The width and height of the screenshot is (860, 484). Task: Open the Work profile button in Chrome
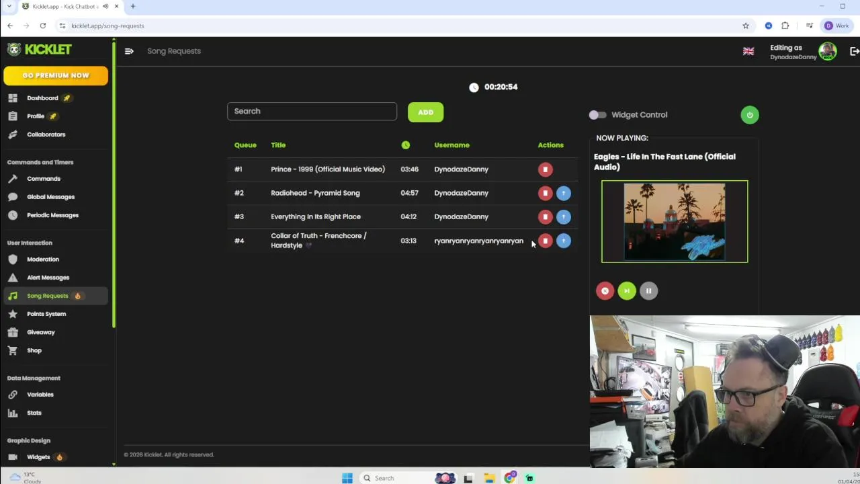click(836, 26)
